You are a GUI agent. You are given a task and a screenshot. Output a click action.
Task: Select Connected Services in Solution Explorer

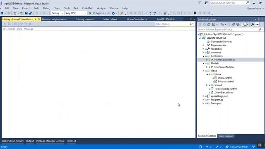(221, 41)
